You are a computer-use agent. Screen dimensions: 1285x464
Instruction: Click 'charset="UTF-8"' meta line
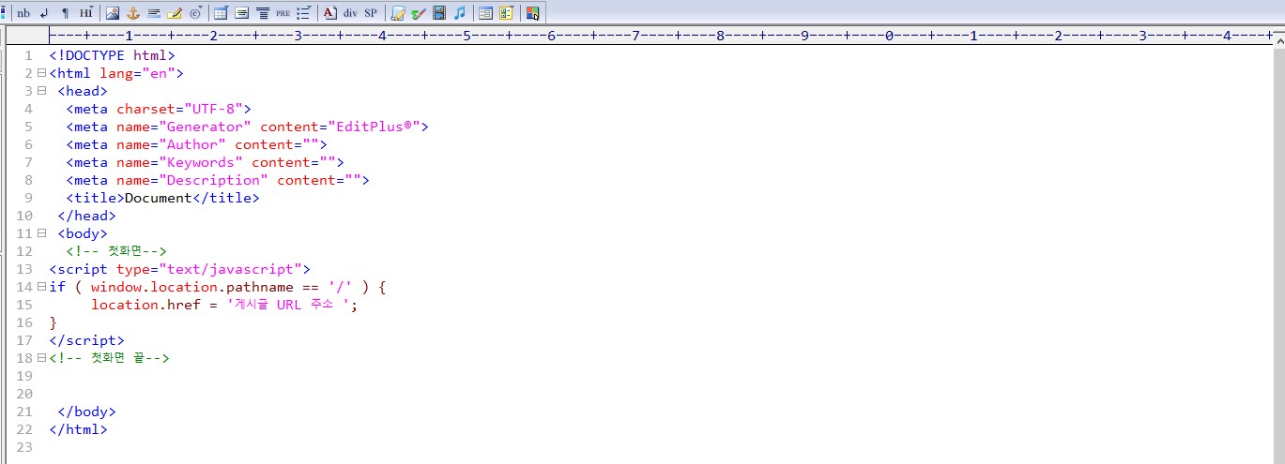[x=159, y=109]
